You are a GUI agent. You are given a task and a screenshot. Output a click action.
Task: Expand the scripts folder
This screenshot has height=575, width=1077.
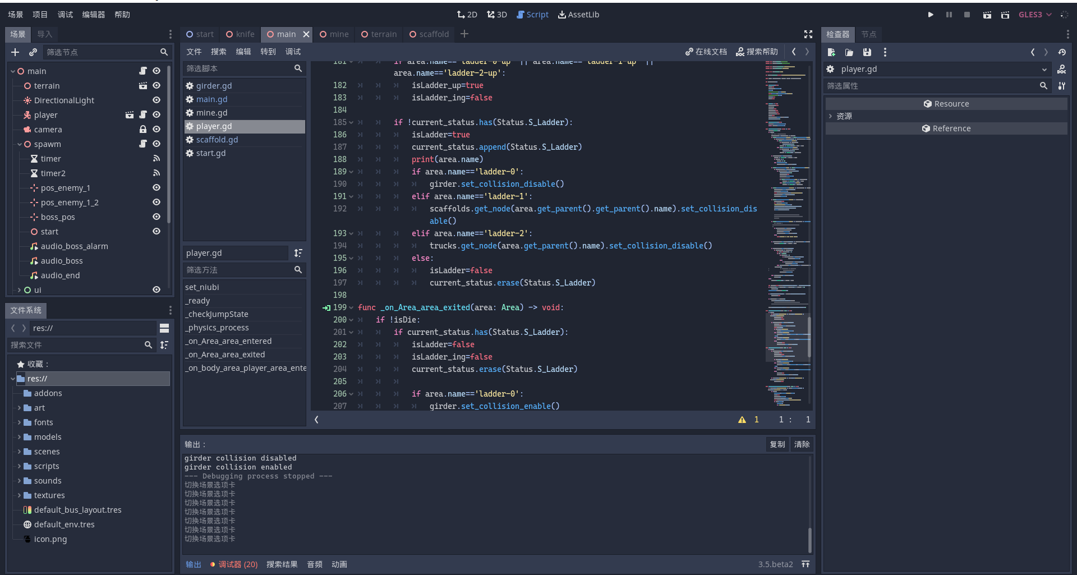[x=20, y=466]
